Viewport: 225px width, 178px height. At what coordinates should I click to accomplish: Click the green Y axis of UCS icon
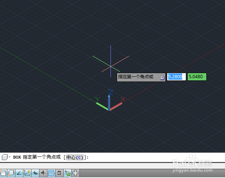pos(102,106)
